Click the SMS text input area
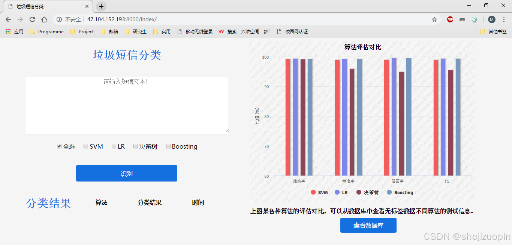Screen dimensions: 512x245 tap(126, 105)
